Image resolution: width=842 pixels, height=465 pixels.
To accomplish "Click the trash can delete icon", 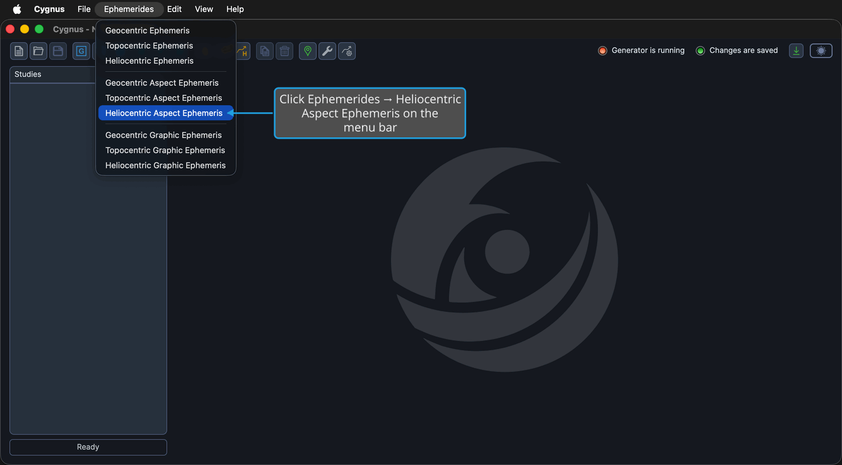I will [284, 51].
